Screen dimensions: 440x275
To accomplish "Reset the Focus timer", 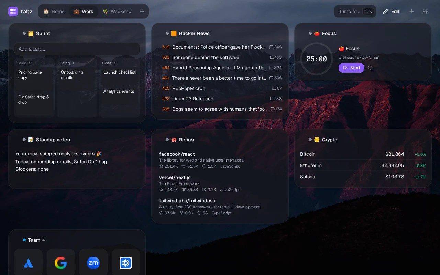I will (370, 68).
